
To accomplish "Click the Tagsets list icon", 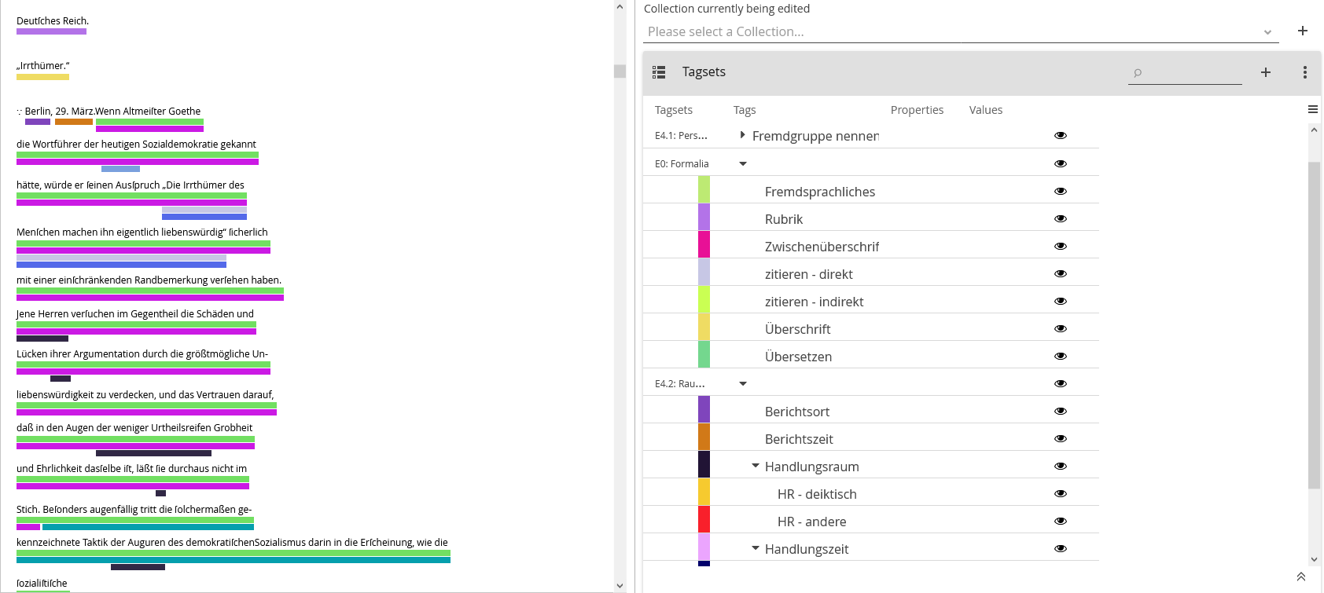I will click(x=659, y=72).
